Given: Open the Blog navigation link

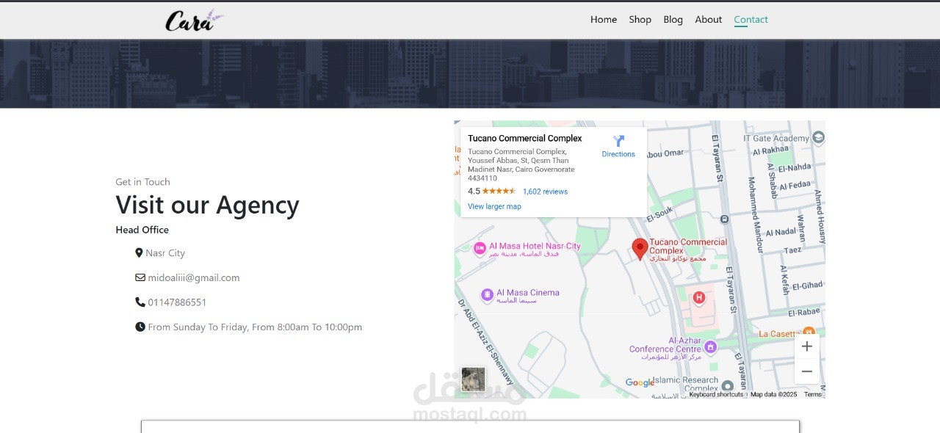Looking at the screenshot, I should pos(673,20).
